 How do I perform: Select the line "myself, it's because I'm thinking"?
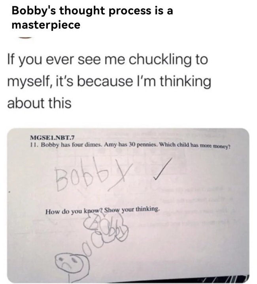click(109, 82)
